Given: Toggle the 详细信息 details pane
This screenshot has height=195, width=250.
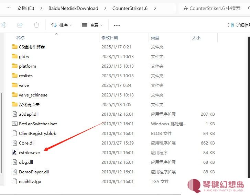Looking at the screenshot, I should [x=239, y=25].
